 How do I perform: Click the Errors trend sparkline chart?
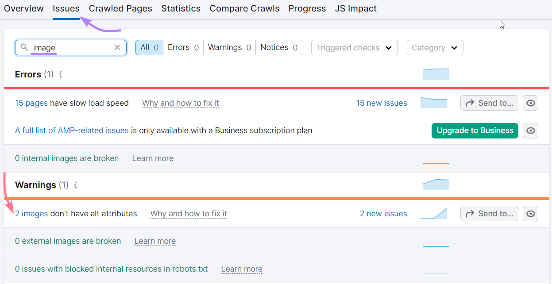pos(436,74)
